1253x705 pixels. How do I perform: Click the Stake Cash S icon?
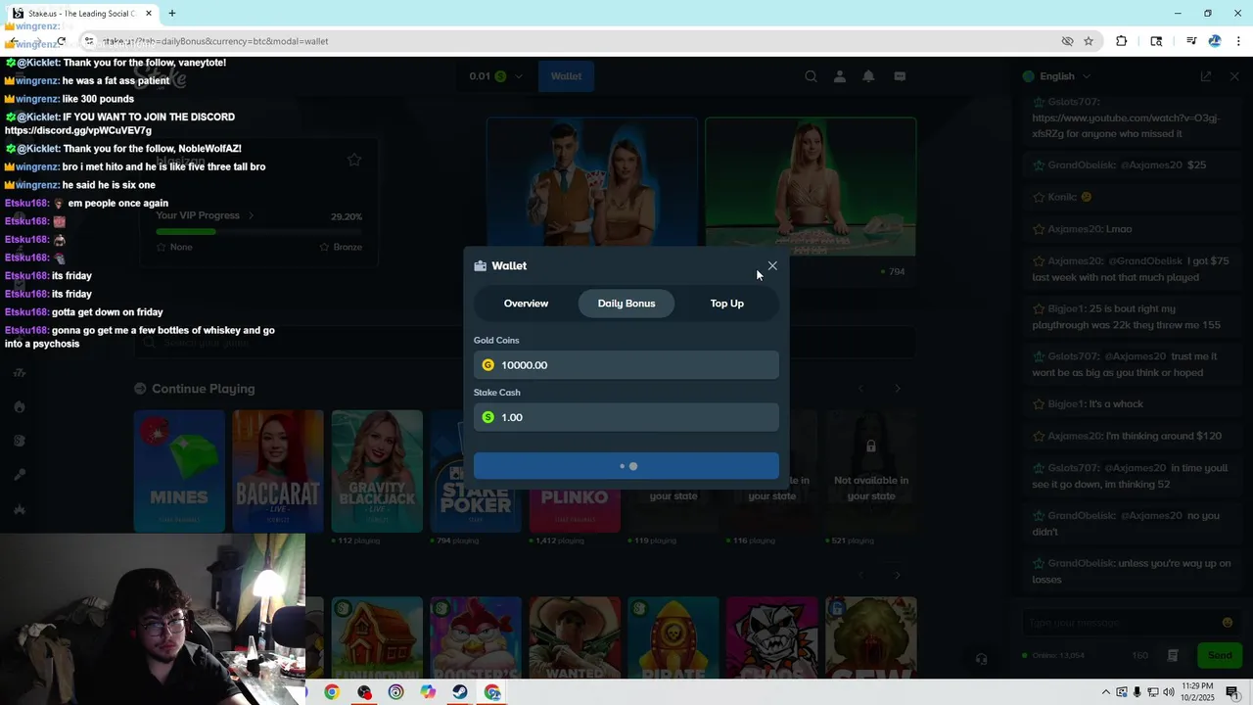pyautogui.click(x=488, y=417)
